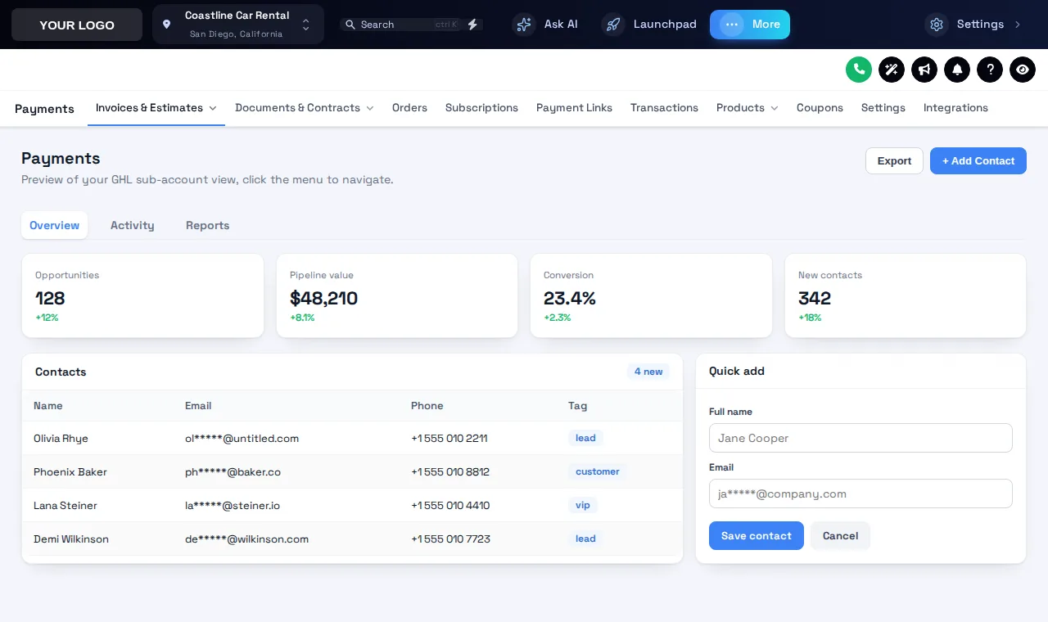Image resolution: width=1048 pixels, height=622 pixels.
Task: Click Cancel in Quick add
Action: 840,536
